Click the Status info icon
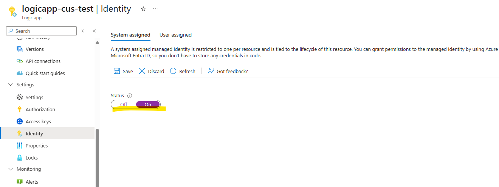Viewport: 499px width, 187px height. pyautogui.click(x=130, y=96)
